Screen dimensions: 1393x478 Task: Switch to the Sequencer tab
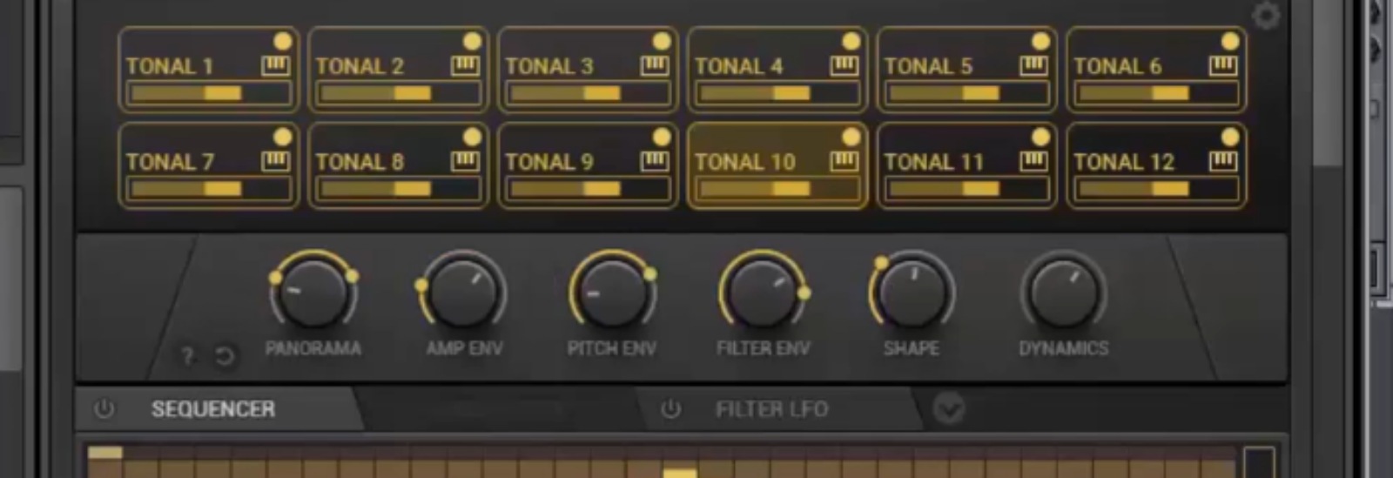213,408
